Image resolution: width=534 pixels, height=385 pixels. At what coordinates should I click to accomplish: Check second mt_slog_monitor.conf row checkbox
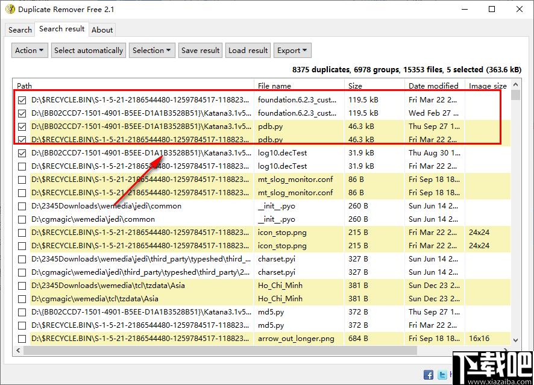[x=22, y=193]
